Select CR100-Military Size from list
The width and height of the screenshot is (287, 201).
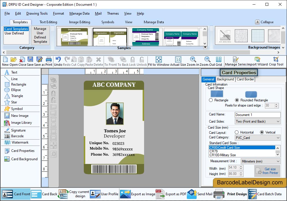pos(223,155)
